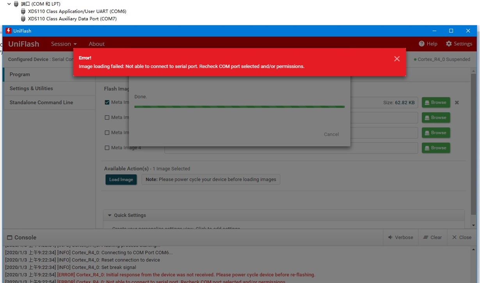Click the Console panel icon
This screenshot has width=480, height=283.
click(10, 237)
